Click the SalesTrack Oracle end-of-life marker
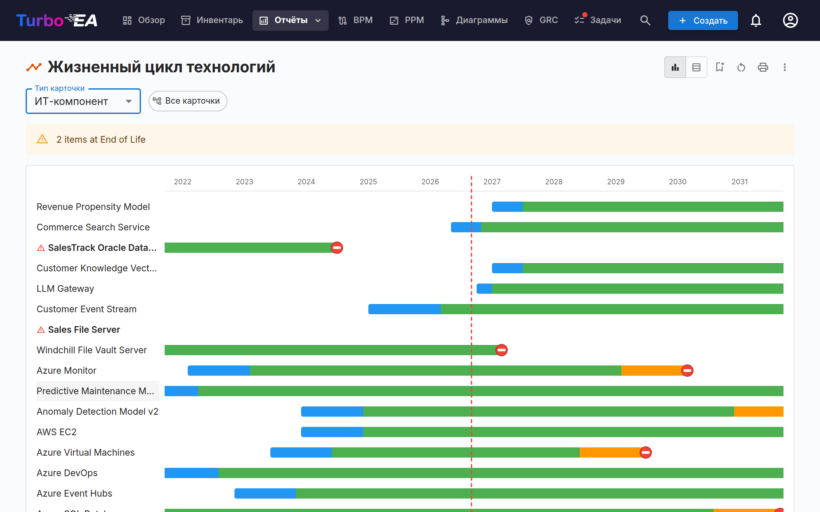Screen dimensions: 820x512 [337, 248]
